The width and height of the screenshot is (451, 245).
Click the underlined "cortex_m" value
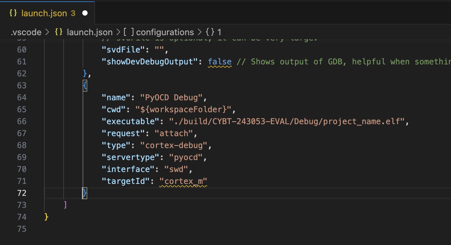click(183, 181)
